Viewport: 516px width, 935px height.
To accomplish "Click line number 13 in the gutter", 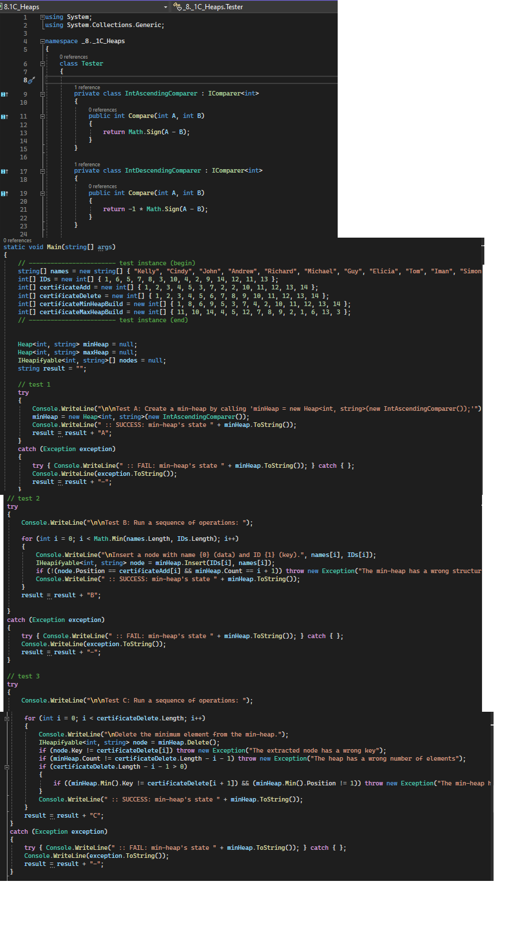I will pos(24,133).
